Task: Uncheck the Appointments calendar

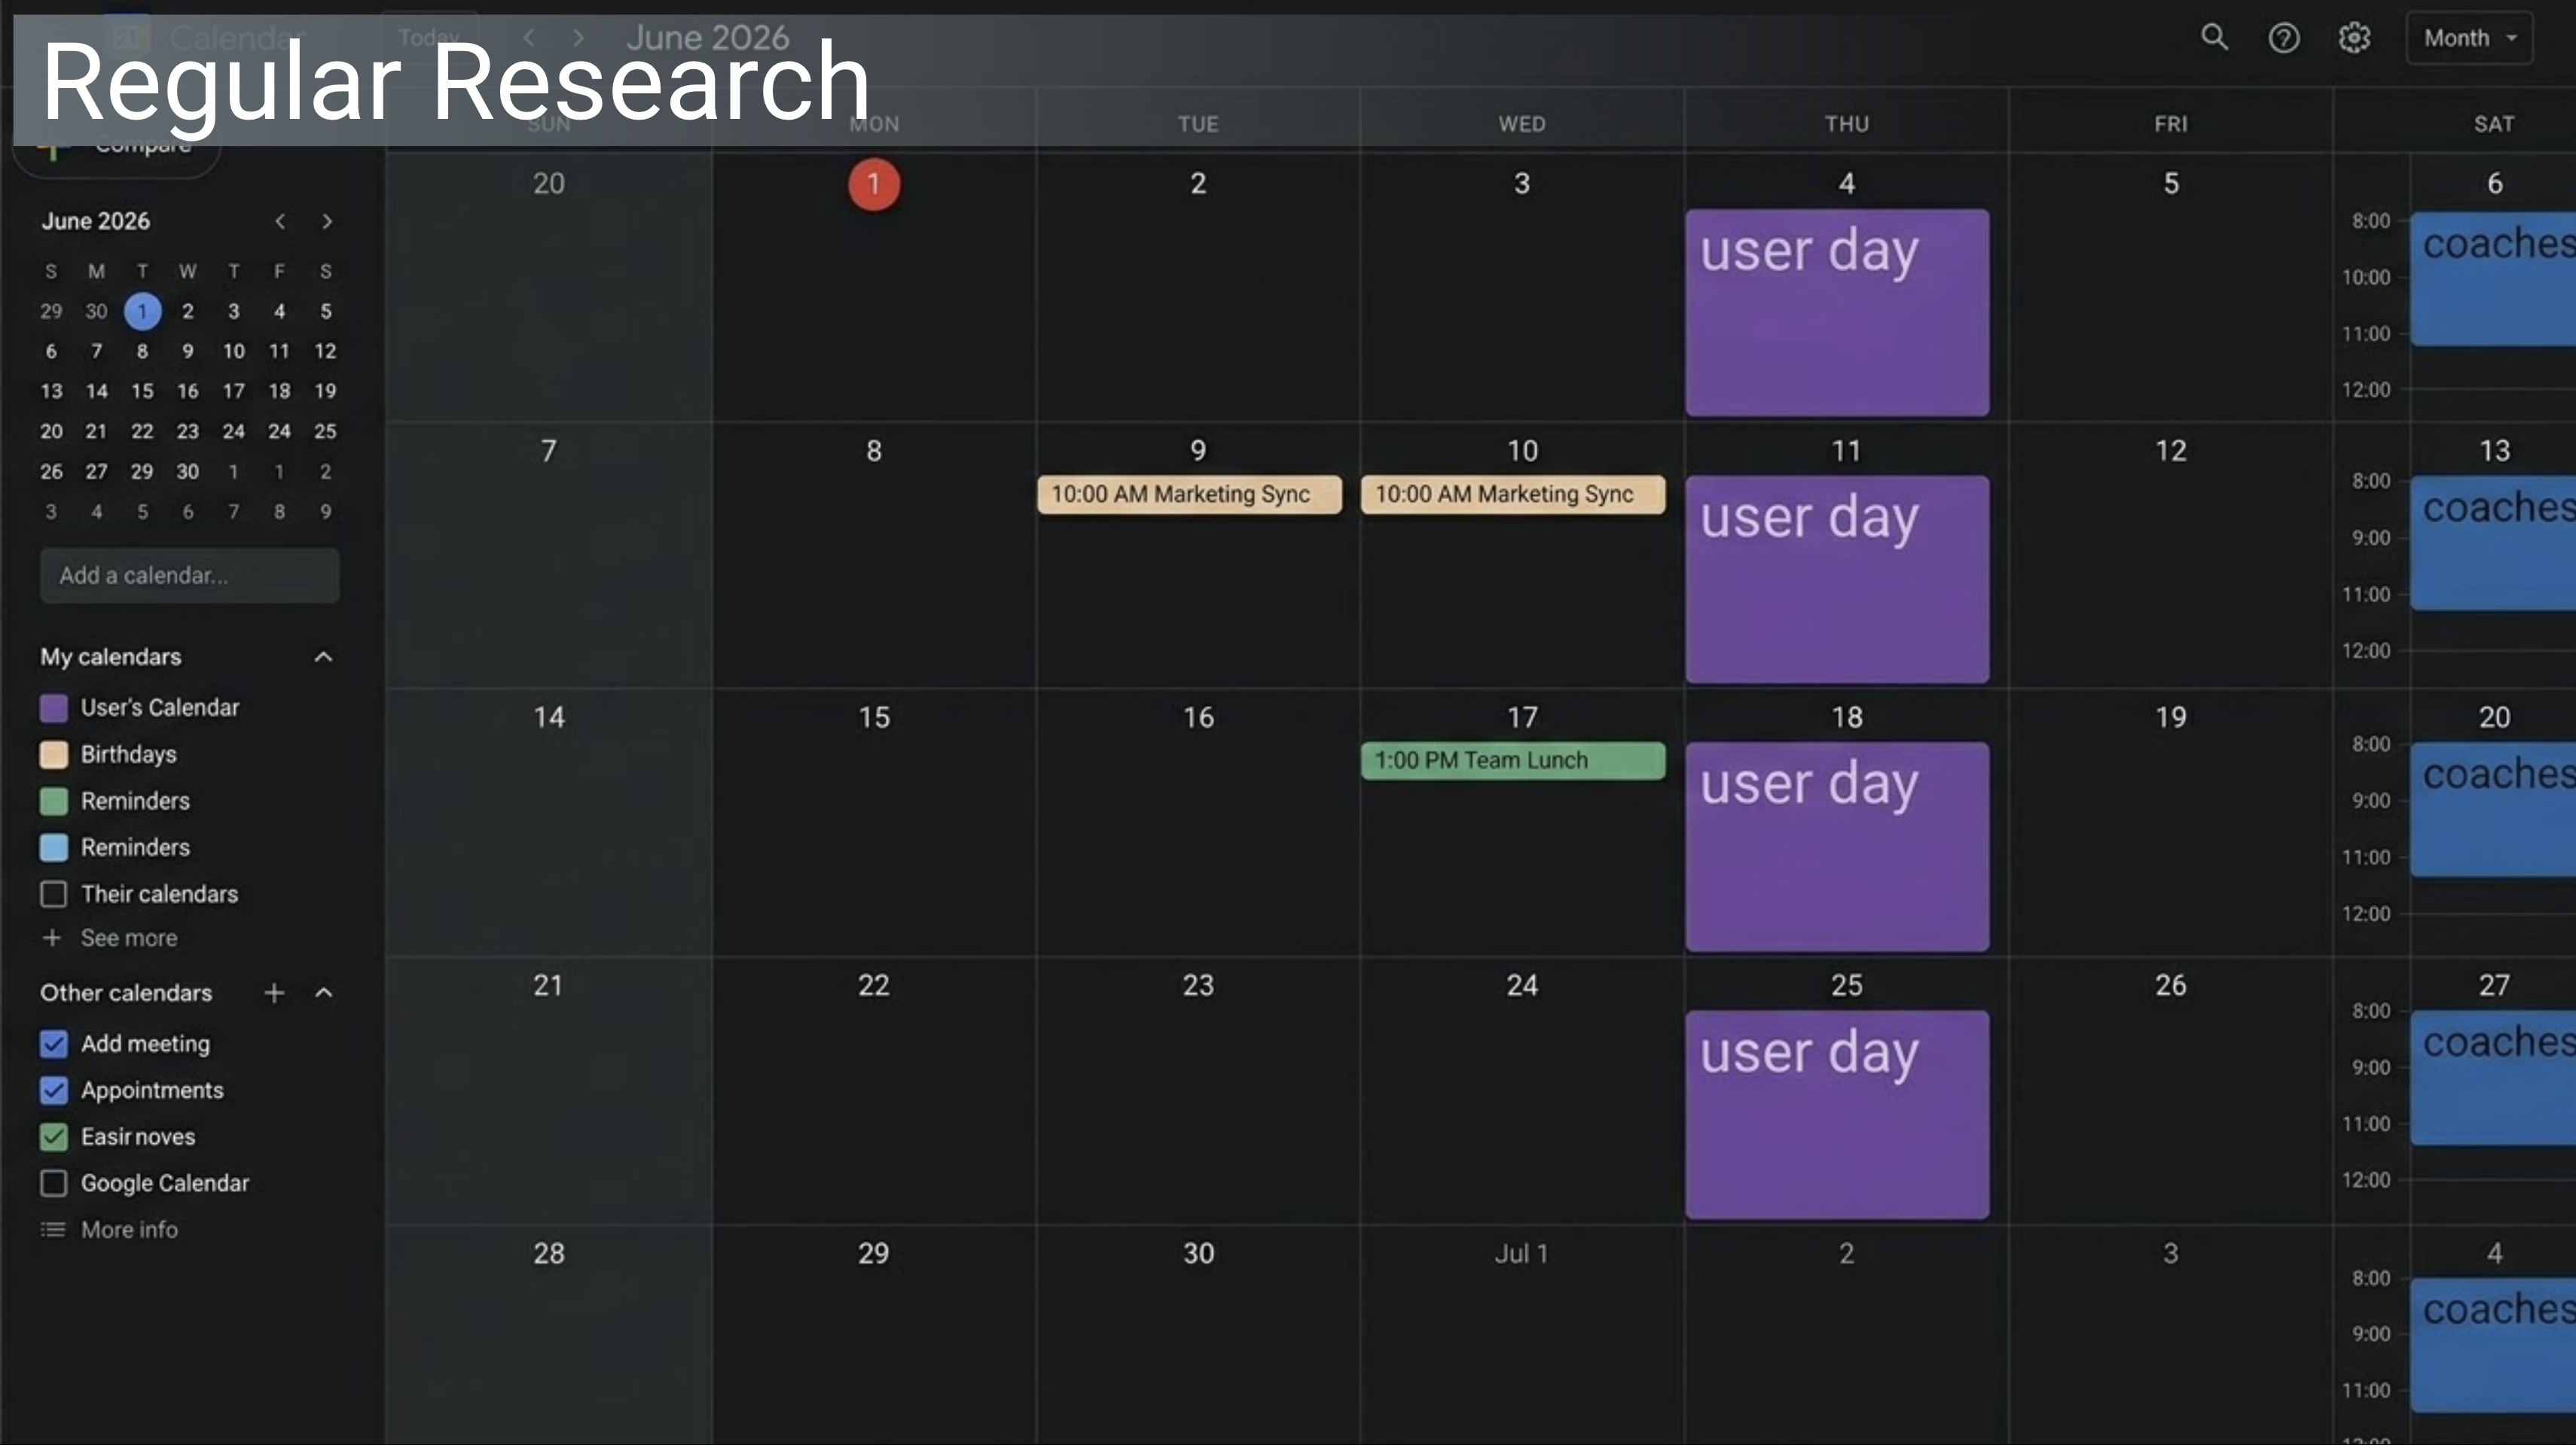Action: coord(54,1091)
